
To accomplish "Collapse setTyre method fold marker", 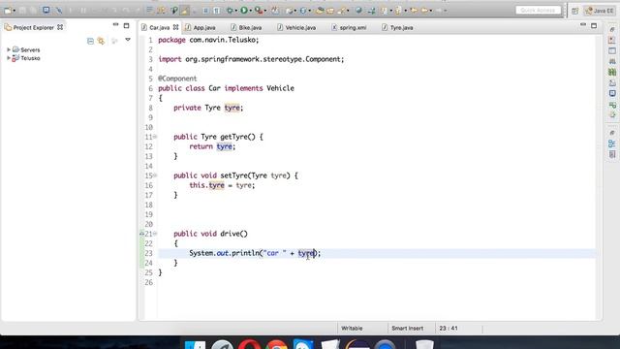I will point(155,175).
